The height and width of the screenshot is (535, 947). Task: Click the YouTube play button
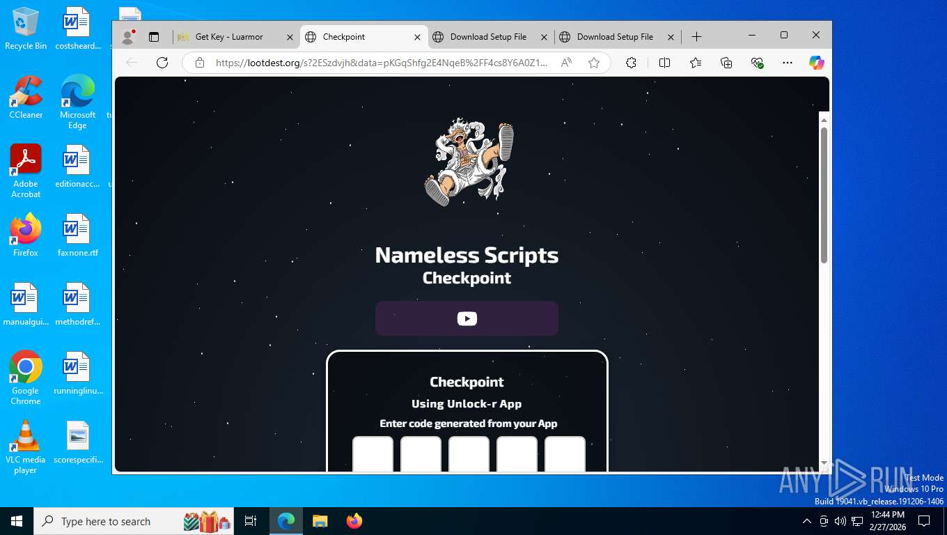click(467, 318)
